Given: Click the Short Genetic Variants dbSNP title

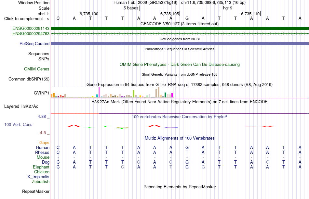Looking at the screenshot, I should click(180, 74).
